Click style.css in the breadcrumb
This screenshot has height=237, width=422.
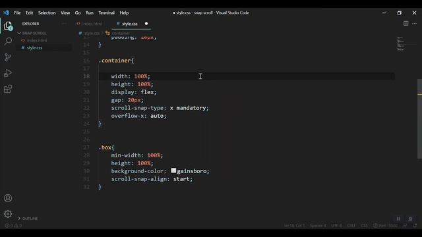92,34
